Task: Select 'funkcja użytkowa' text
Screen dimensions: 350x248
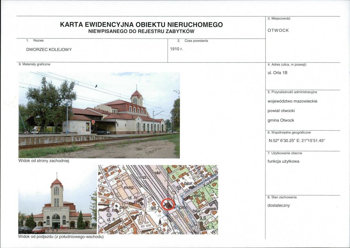Action: pyautogui.click(x=283, y=161)
